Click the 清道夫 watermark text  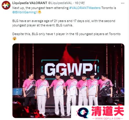108,111
